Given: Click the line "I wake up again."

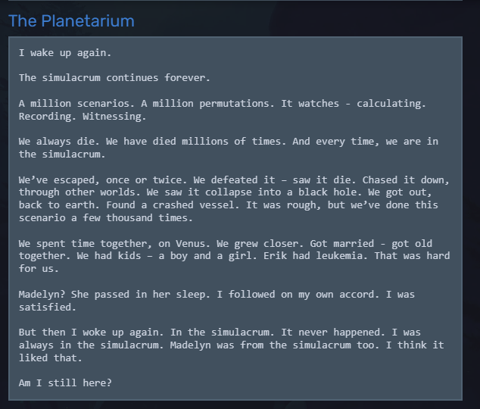Looking at the screenshot, I should (x=65, y=53).
